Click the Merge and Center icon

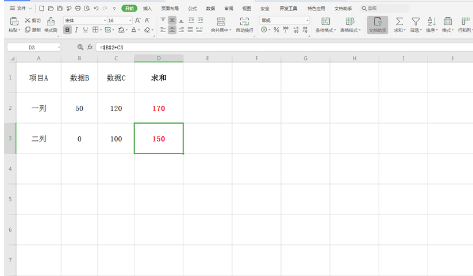click(x=221, y=21)
